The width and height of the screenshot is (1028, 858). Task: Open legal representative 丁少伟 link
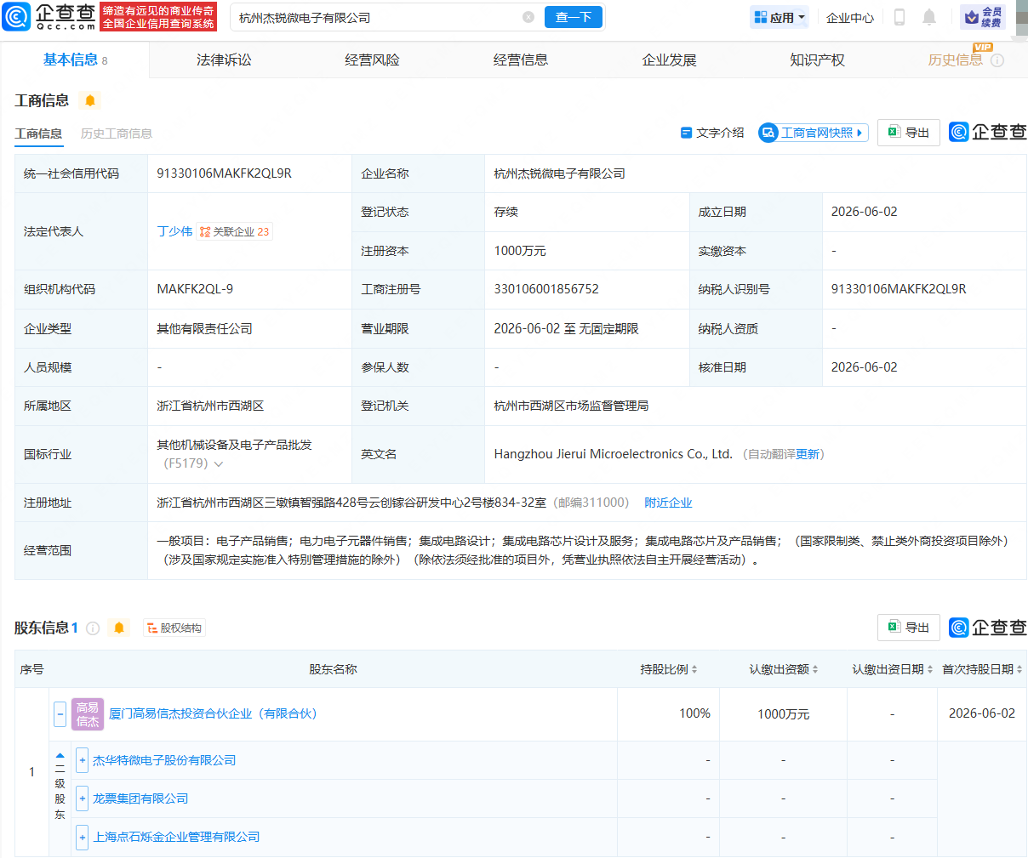174,231
